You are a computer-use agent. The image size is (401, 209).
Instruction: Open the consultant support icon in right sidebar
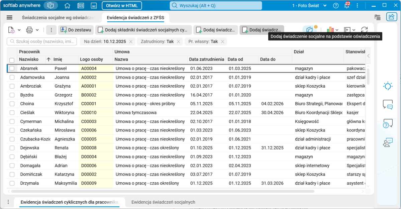(x=388, y=142)
